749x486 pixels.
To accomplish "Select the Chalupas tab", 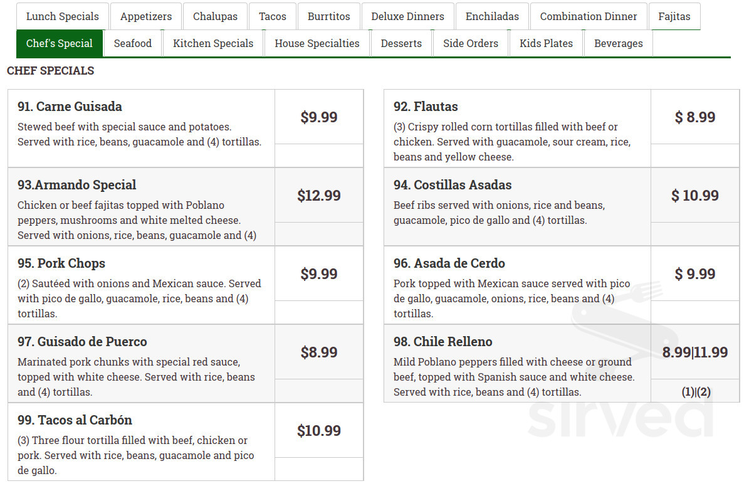I will pos(215,16).
